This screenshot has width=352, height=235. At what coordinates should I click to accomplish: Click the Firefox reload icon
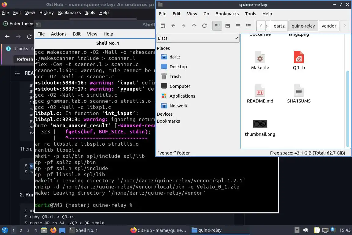tap(29, 37)
